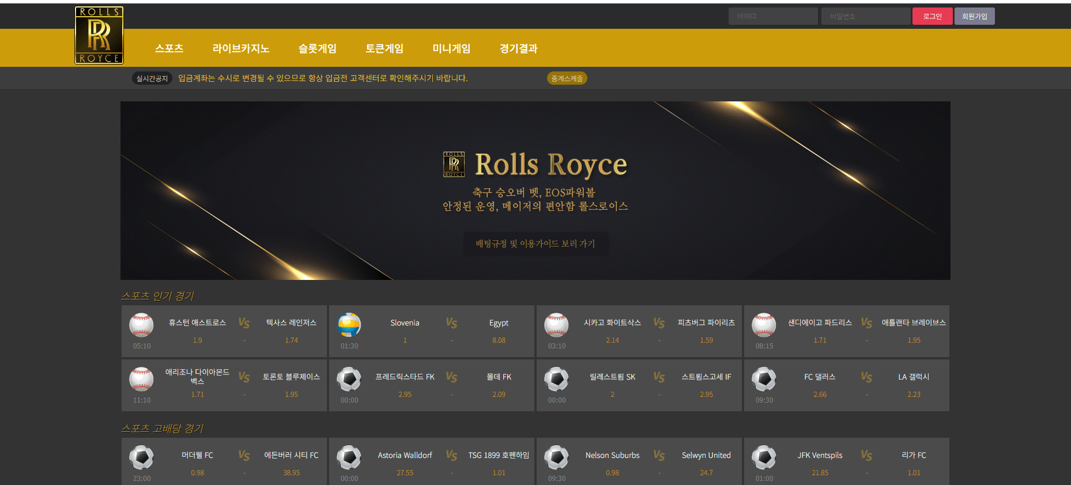Image resolution: width=1071 pixels, height=485 pixels.
Task: Select 프레드릭스타드 FK odds 2.95
Action: pos(405,395)
